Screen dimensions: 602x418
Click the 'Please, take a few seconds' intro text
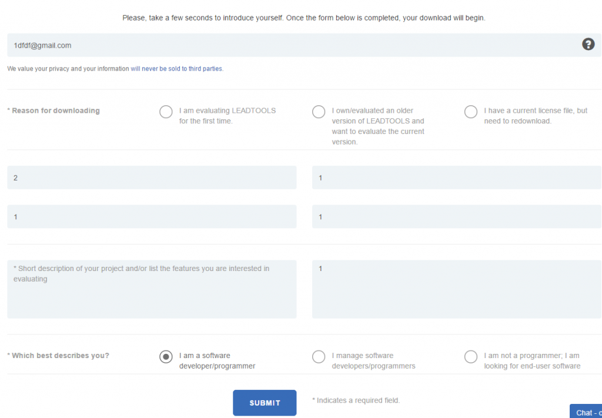click(x=304, y=18)
